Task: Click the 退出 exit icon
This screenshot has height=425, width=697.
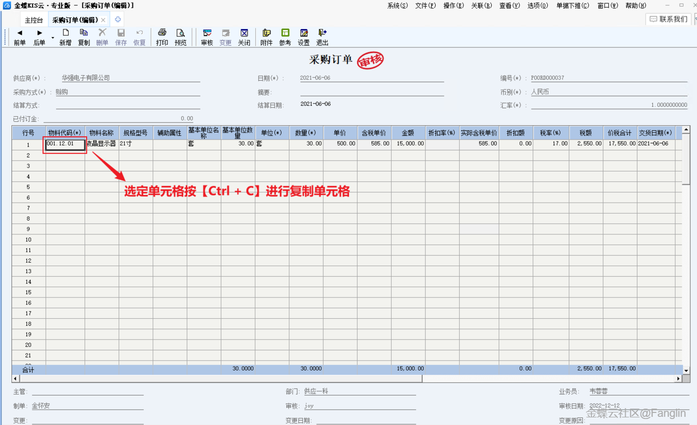Action: coord(322,37)
